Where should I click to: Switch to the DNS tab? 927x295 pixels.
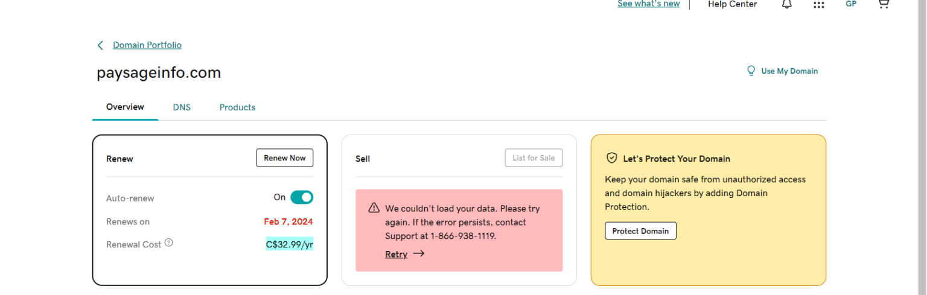(182, 107)
